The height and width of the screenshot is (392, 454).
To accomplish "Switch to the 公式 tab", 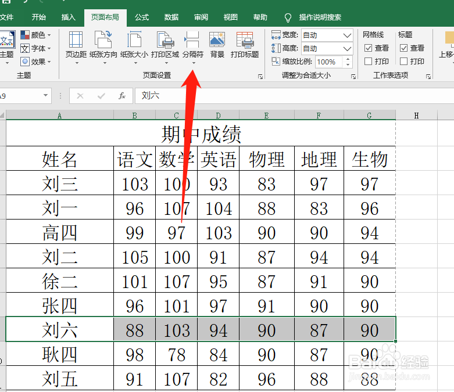I will coord(142,17).
